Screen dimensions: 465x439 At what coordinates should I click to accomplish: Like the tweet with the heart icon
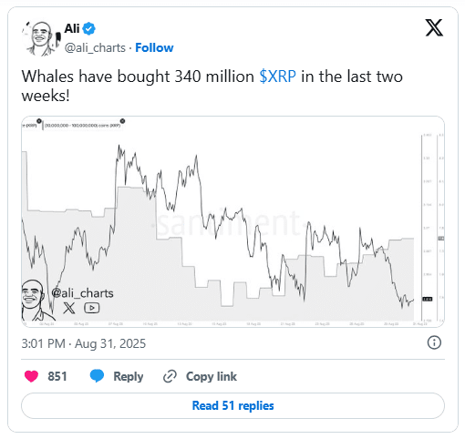click(31, 376)
